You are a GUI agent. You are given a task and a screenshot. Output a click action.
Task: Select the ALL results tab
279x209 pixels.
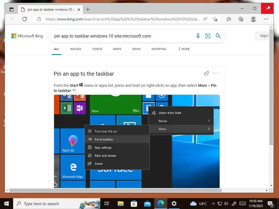pyautogui.click(x=56, y=49)
